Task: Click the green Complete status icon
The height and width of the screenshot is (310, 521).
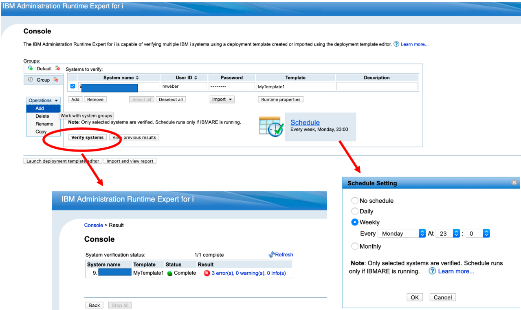Action: tap(169, 273)
